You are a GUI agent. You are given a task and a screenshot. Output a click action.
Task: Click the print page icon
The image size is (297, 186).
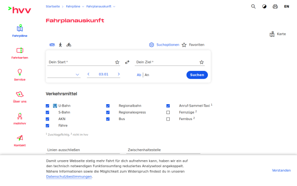[x=275, y=6]
